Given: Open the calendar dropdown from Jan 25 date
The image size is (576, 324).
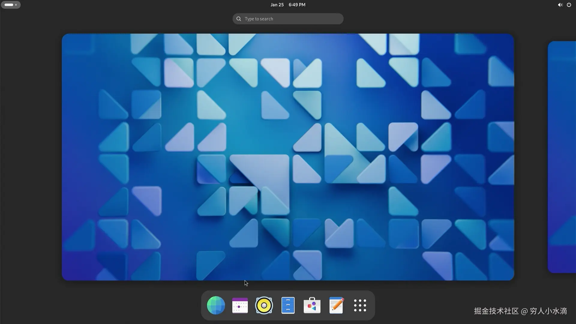Looking at the screenshot, I should click(277, 5).
